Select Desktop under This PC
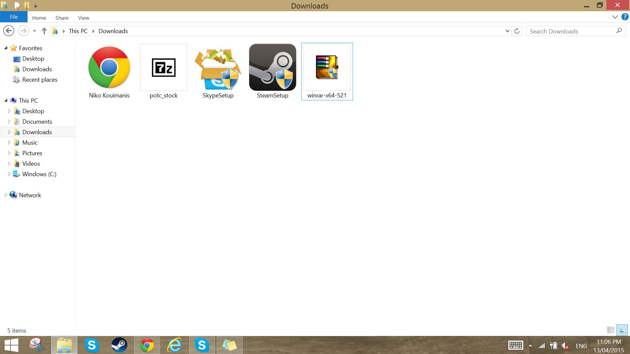Image resolution: width=630 pixels, height=354 pixels. pos(33,111)
